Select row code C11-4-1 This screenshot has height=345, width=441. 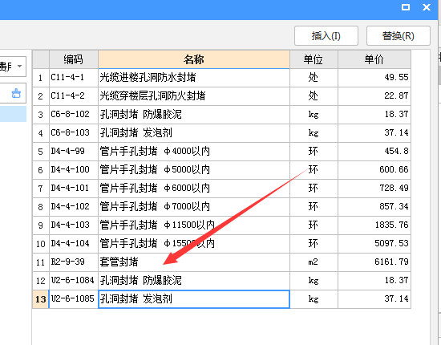[x=74, y=78]
